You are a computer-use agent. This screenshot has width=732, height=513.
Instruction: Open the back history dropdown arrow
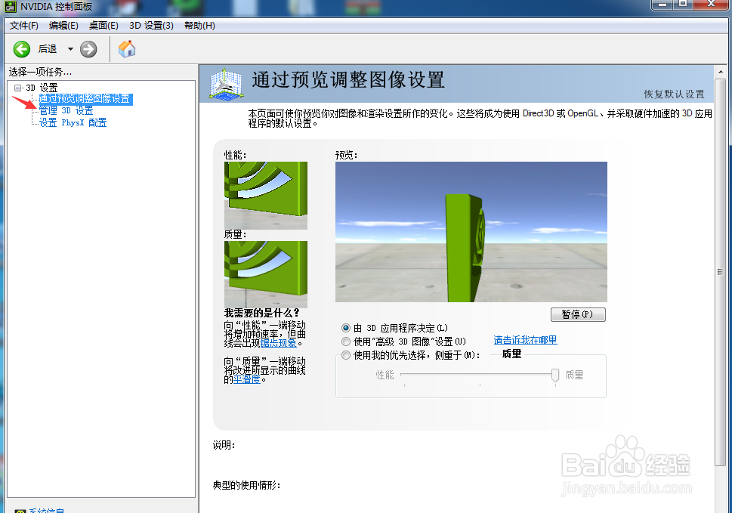point(70,49)
